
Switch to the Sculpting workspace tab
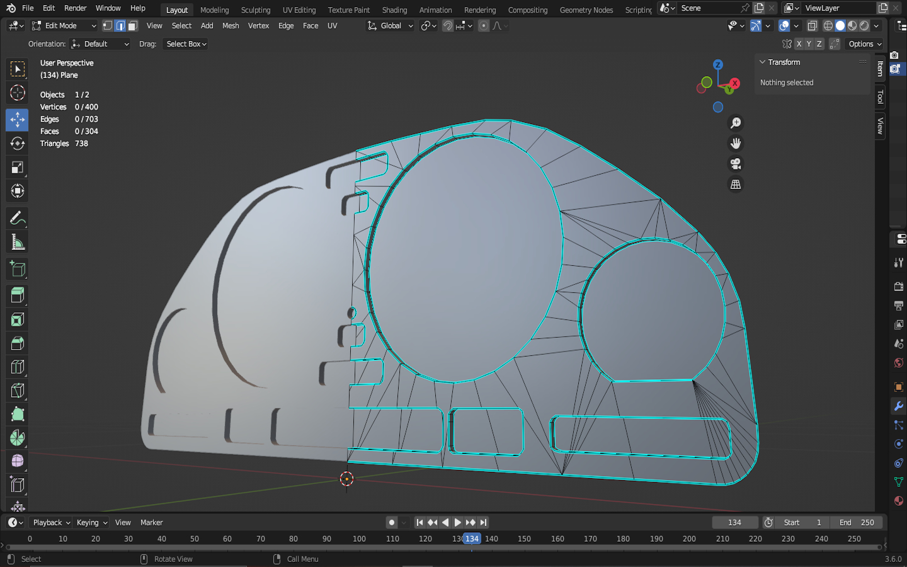pos(255,9)
